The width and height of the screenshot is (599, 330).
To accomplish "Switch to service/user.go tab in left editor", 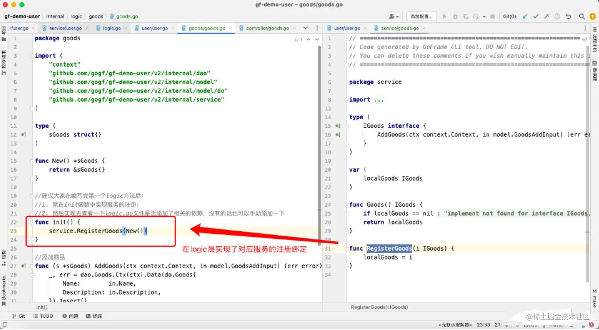I will [65, 28].
